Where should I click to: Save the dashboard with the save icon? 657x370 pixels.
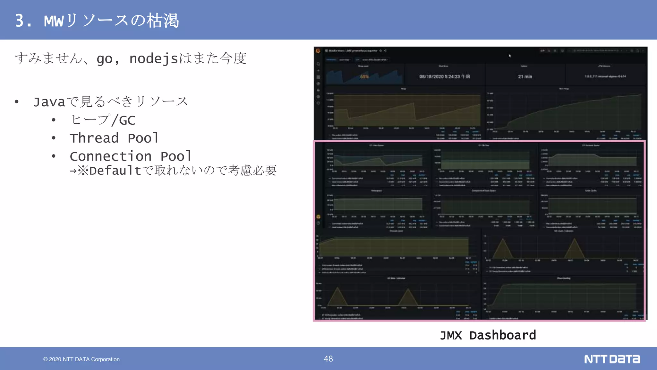(549, 51)
